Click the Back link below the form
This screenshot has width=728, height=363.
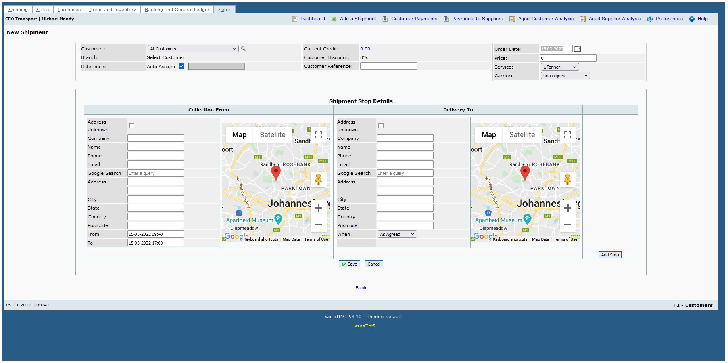tap(361, 287)
